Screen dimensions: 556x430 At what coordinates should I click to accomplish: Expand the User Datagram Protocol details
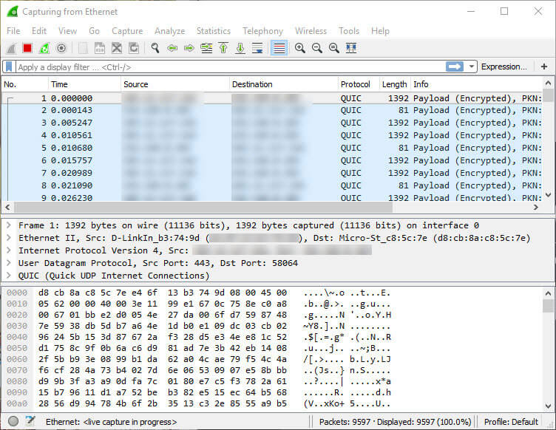9,263
